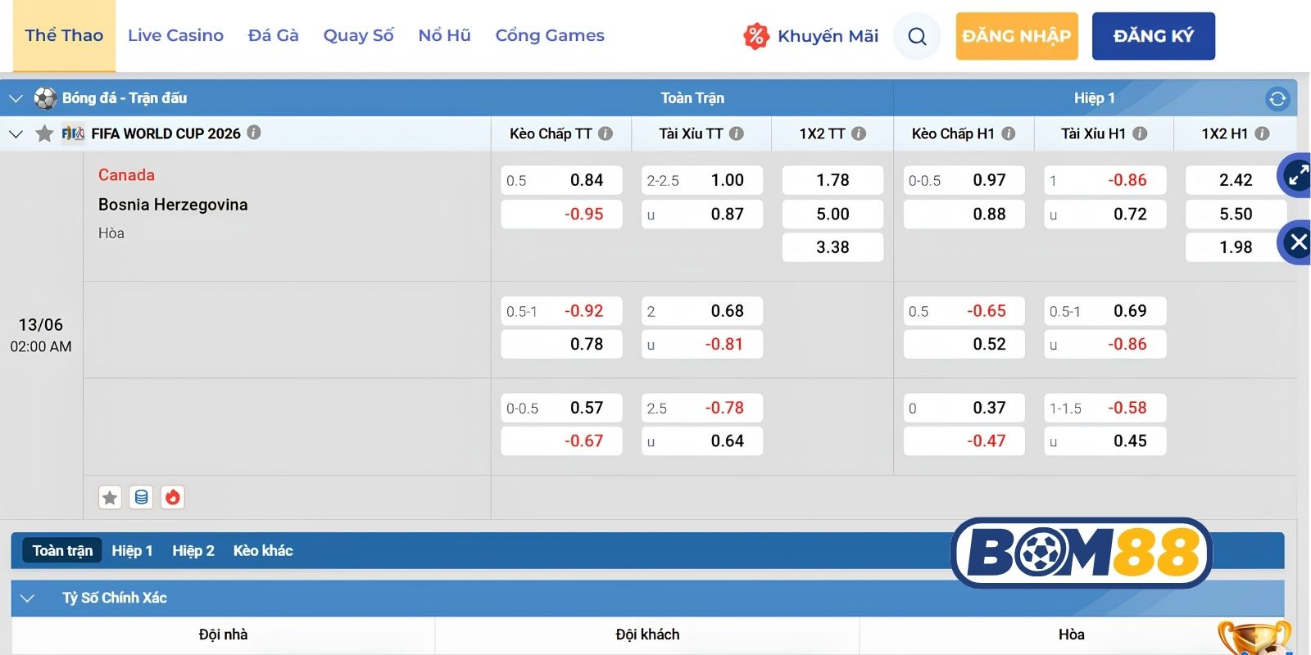The width and height of the screenshot is (1311, 655).
Task: Select first-half handicap 0.5 odds -0.65
Action: coord(964,311)
